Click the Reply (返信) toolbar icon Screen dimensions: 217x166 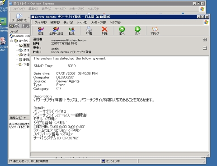41,31
